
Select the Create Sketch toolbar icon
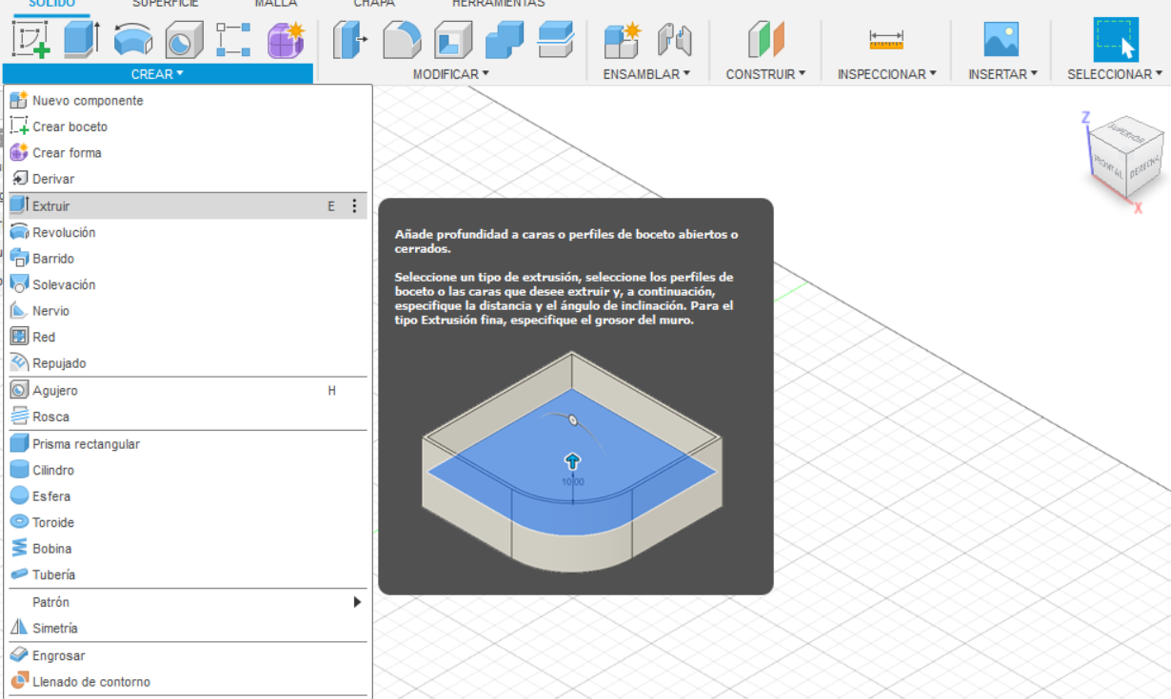click(30, 39)
